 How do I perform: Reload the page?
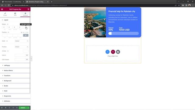click(x=9, y=5)
